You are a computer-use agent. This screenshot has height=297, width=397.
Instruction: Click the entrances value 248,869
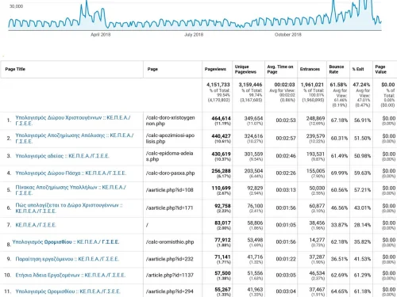tap(315, 118)
